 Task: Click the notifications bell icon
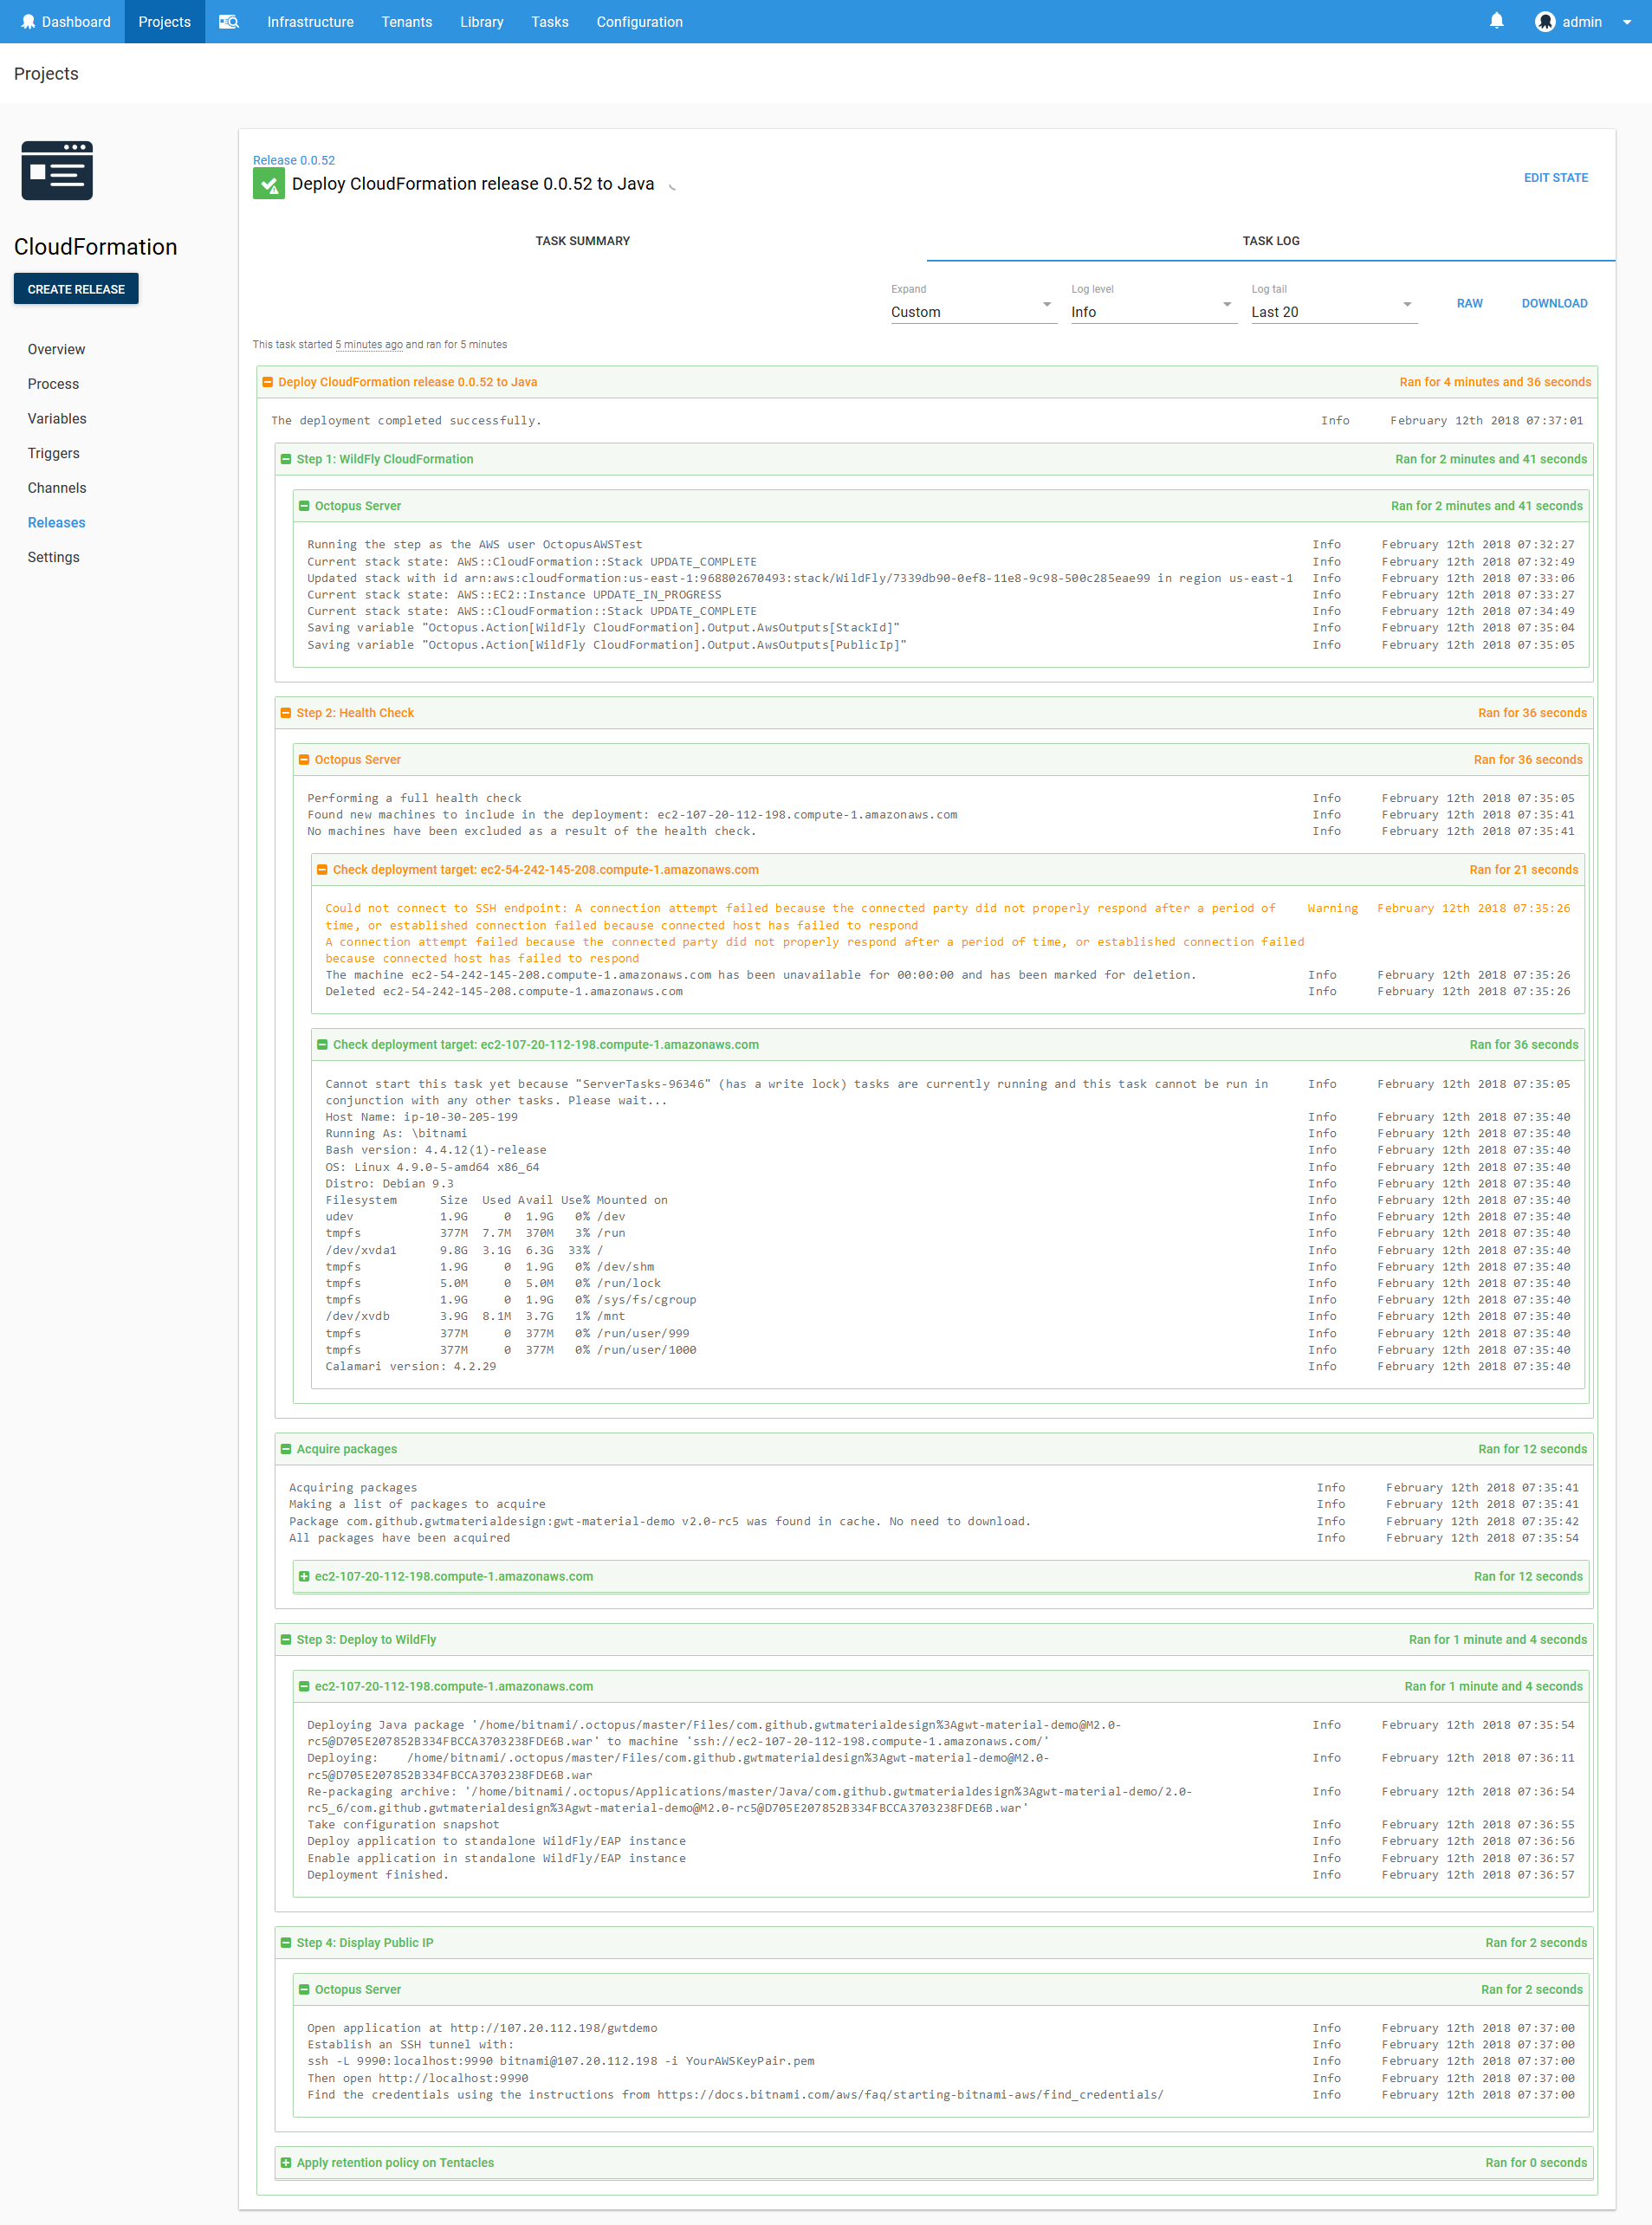[1497, 21]
